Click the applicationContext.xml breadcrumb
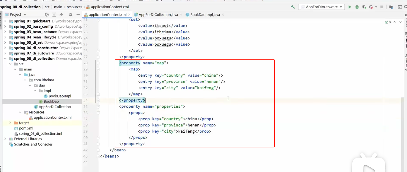The height and width of the screenshot is (172, 407). point(107,7)
